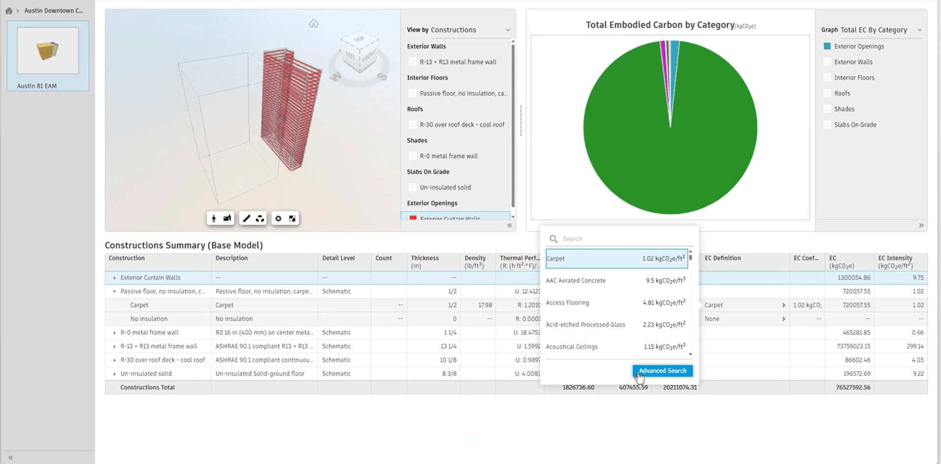This screenshot has width=941, height=464.
Task: Click the home icon in breadcrumb
Action: coord(9,10)
